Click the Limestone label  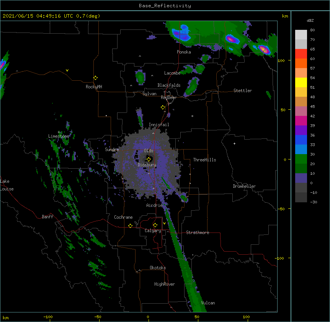[59, 136]
